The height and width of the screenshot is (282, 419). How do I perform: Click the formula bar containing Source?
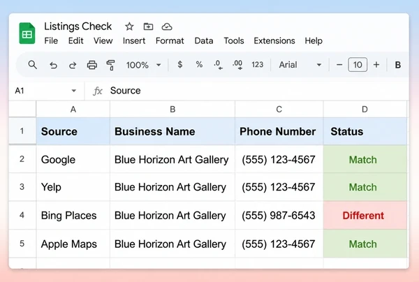coord(246,91)
